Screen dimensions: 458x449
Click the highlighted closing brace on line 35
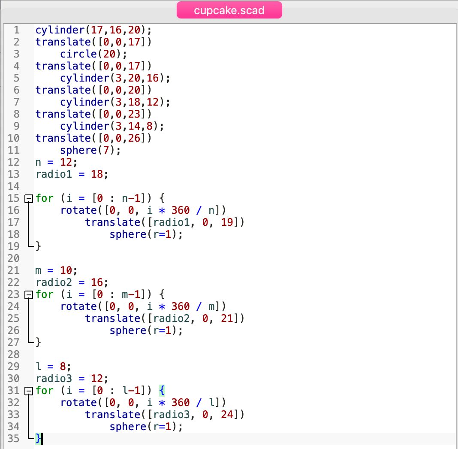tap(38, 439)
